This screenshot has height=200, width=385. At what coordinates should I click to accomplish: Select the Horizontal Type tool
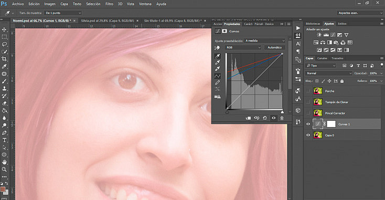[x=4, y=140]
